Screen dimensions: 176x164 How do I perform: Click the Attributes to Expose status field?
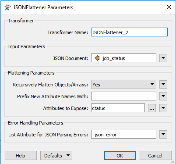click(118, 108)
